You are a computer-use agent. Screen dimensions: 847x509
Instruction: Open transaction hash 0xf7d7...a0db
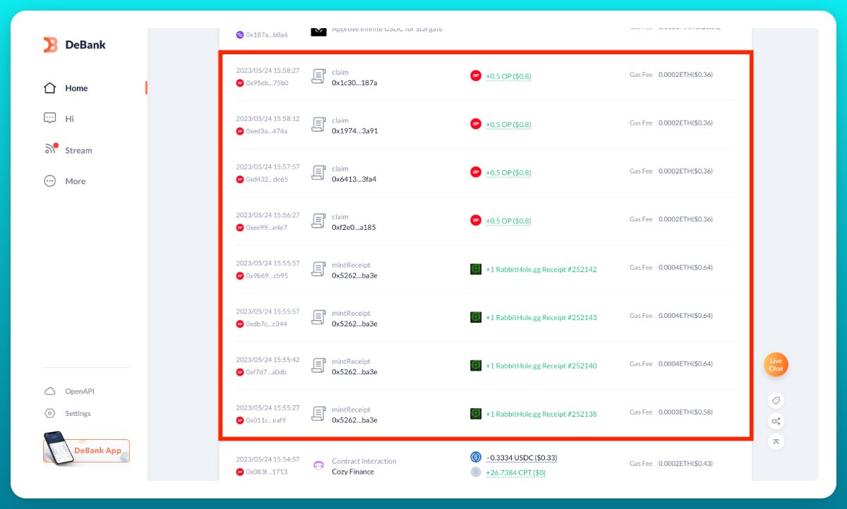267,372
